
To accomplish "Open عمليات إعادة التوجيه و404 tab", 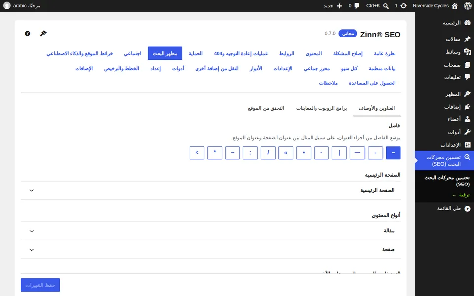I will coord(241,53).
